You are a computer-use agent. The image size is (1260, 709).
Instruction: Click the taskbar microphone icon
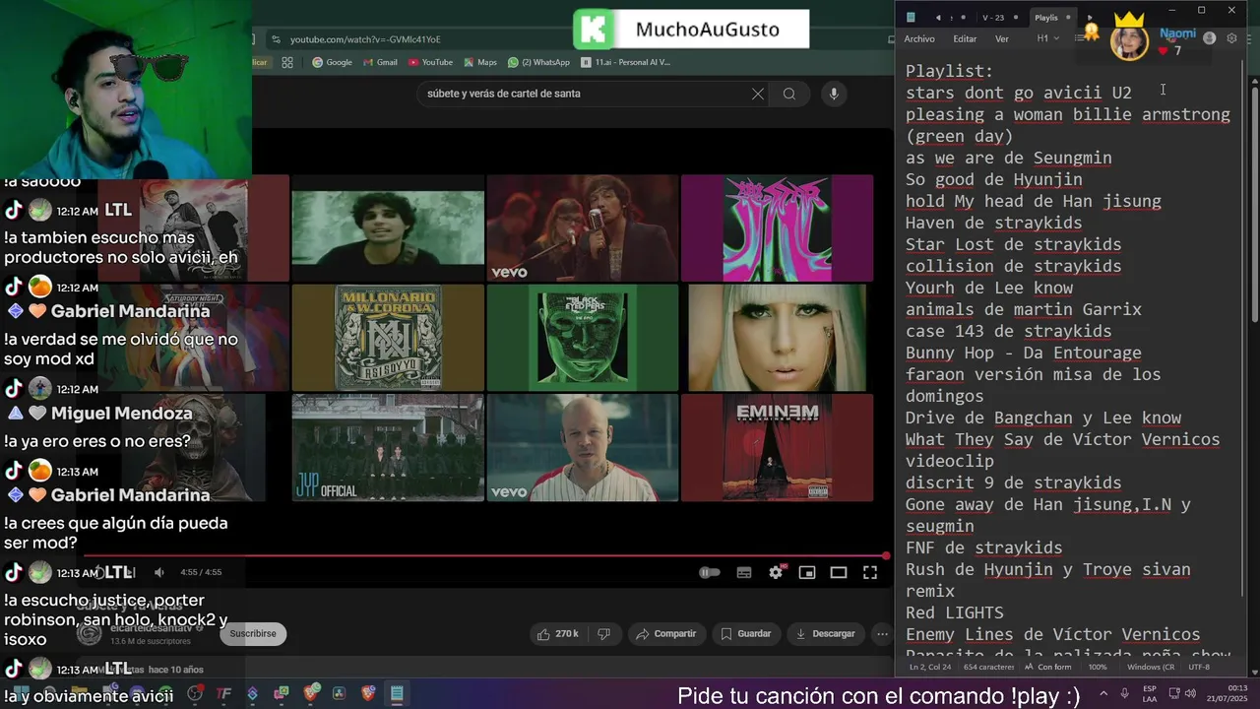1123,693
